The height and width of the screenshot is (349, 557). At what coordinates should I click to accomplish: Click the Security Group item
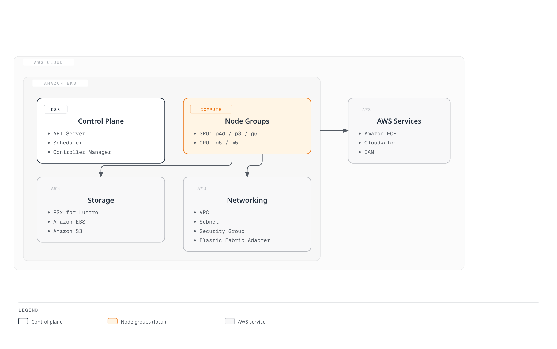click(x=222, y=231)
